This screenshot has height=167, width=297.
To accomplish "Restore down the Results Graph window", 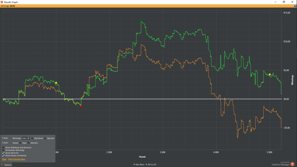I will point(284,2).
